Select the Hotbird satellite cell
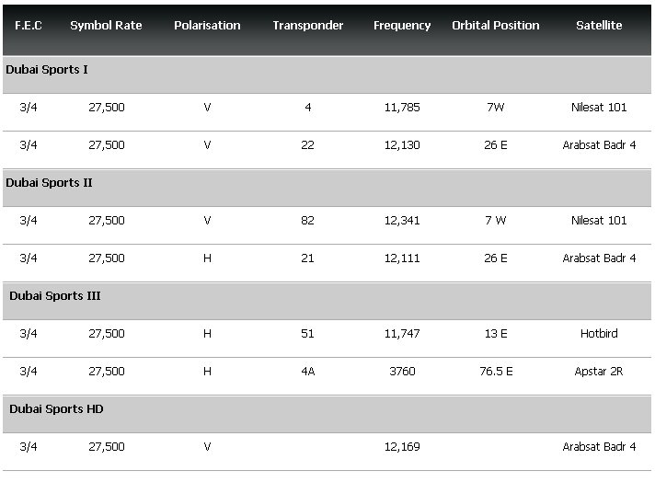 [x=599, y=334]
